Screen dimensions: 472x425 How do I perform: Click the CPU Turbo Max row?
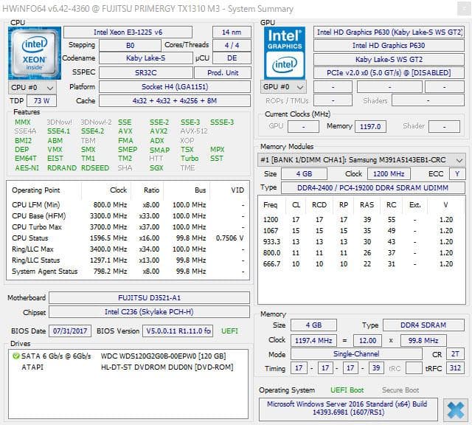point(128,227)
